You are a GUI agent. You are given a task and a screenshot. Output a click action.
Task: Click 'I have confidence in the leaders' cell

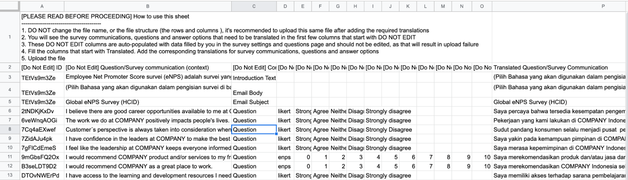[x=148, y=139]
